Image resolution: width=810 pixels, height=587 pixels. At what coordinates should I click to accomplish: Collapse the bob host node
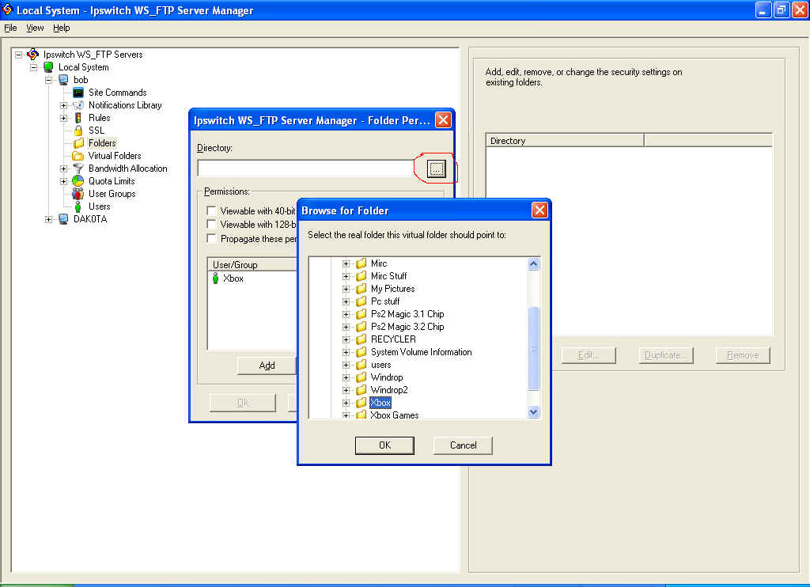[x=48, y=80]
